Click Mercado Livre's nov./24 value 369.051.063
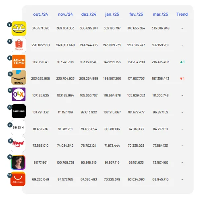This screenshot has width=197, height=199. (x=65, y=28)
